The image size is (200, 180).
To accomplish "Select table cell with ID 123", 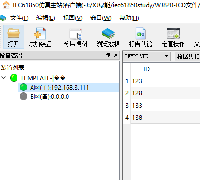I will click(x=146, y=81).
